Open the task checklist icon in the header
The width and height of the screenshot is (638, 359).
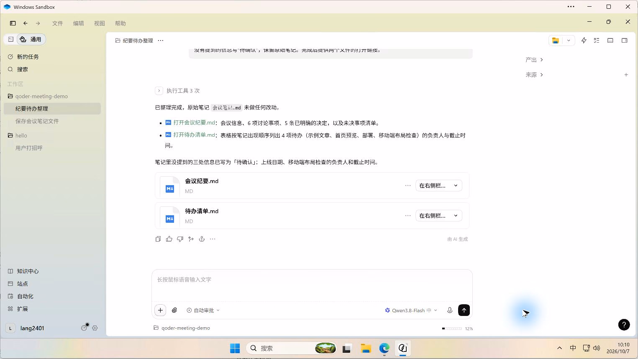coord(597,41)
